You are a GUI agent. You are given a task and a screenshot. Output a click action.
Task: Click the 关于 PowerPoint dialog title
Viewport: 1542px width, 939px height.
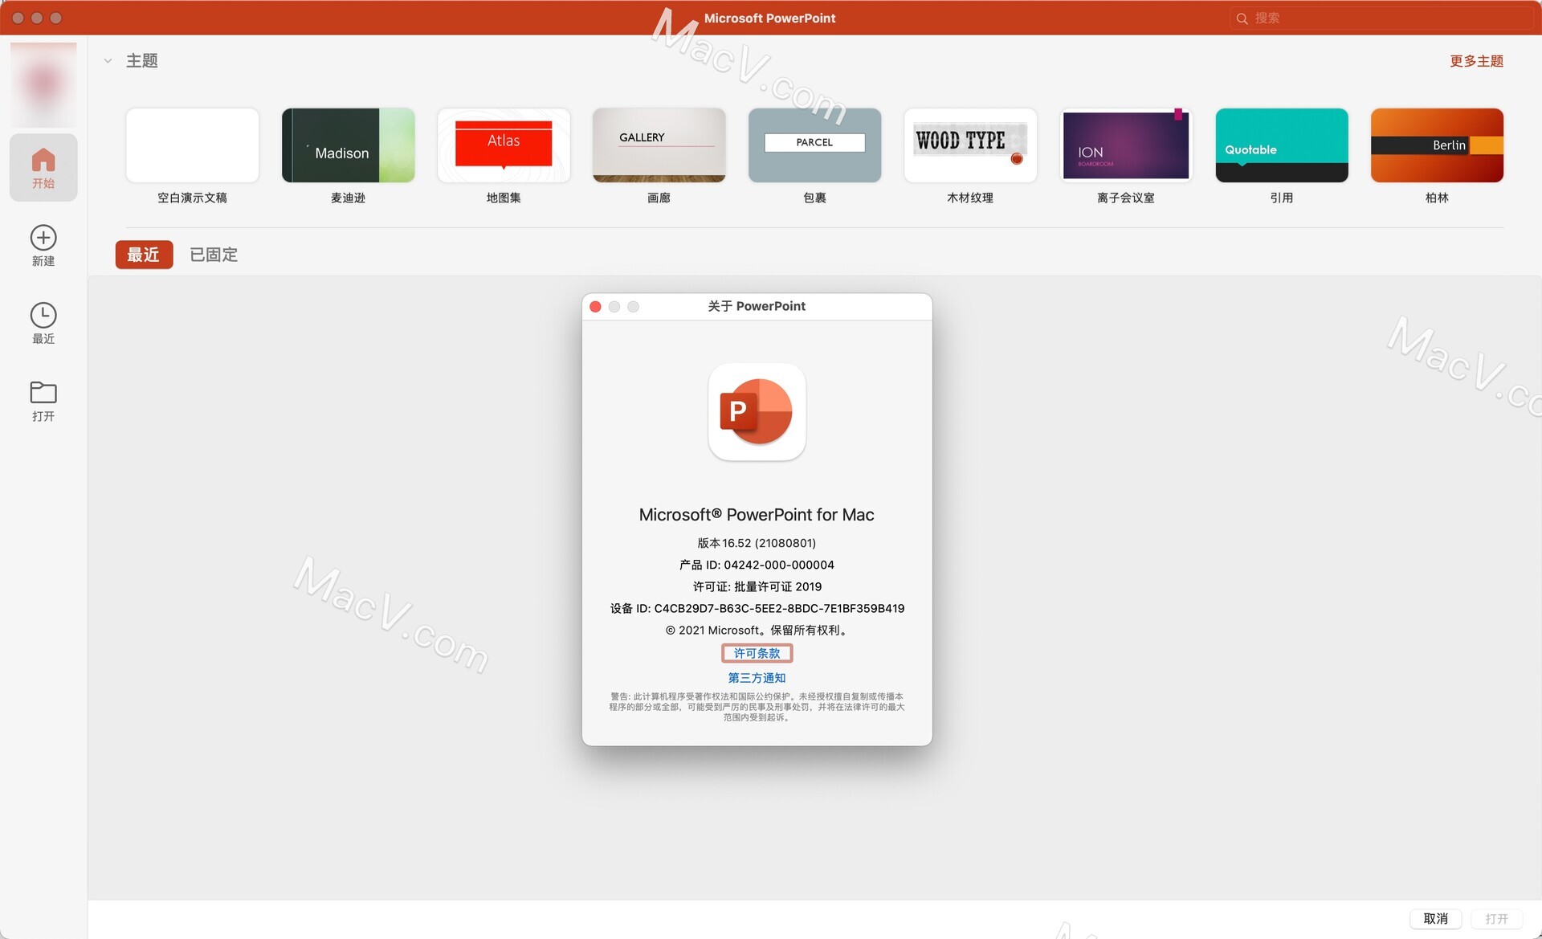[757, 306]
